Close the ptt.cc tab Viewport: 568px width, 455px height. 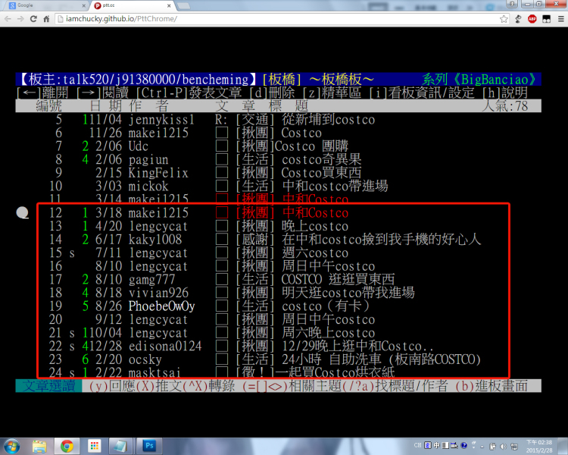pos(169,6)
